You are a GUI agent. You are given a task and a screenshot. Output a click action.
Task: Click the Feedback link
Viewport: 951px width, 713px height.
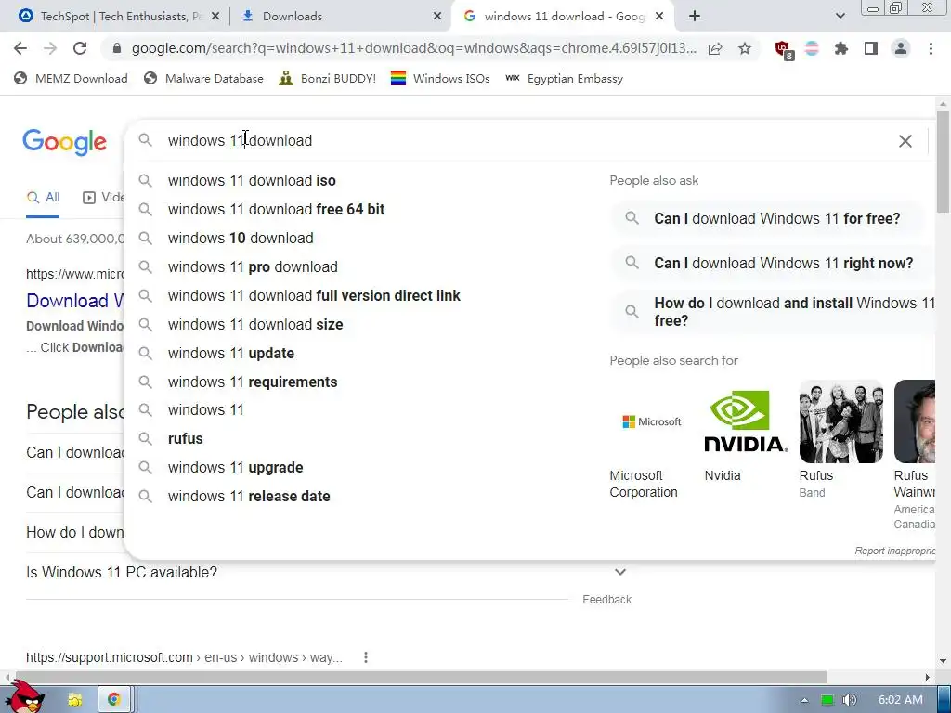tap(607, 600)
